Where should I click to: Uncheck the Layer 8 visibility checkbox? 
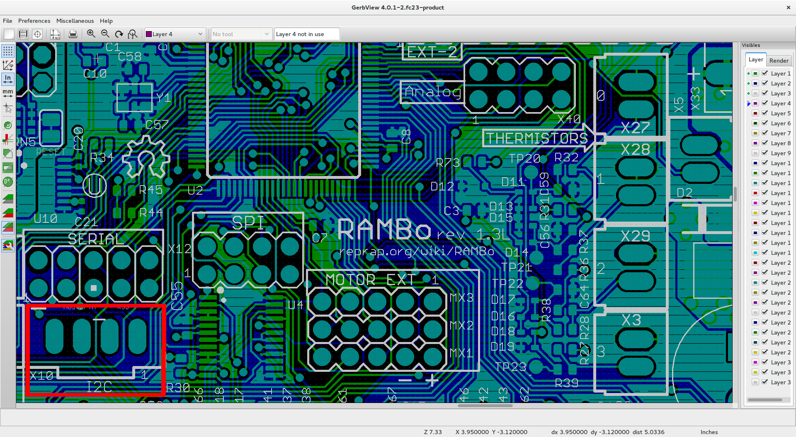765,143
